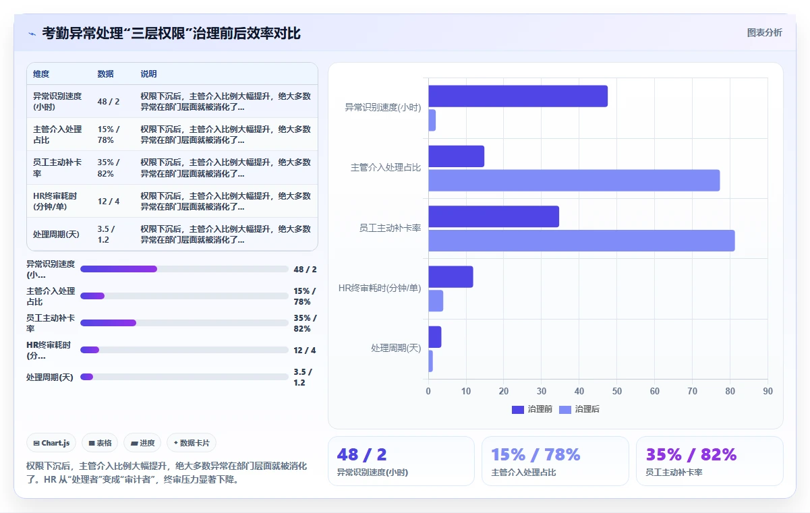Toggle the 治理后 legend entry
The width and height of the screenshot is (810, 513).
(579, 409)
